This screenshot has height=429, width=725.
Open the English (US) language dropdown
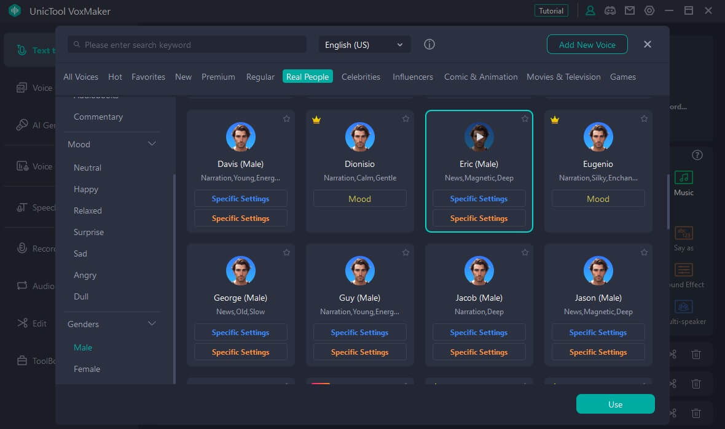click(364, 45)
